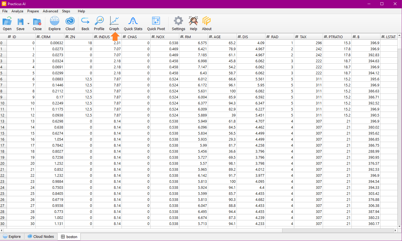Expand the Save dropdown arrow
The height and width of the screenshot is (241, 402).
tap(28, 24)
